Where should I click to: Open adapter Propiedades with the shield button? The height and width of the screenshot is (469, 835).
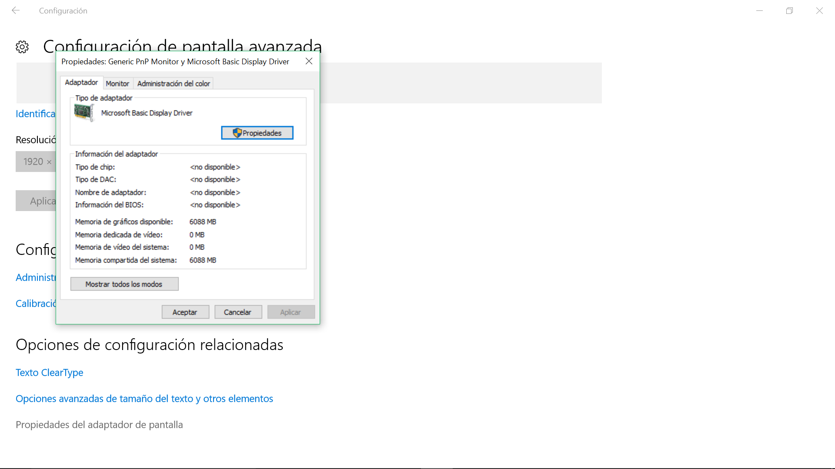[x=257, y=133]
